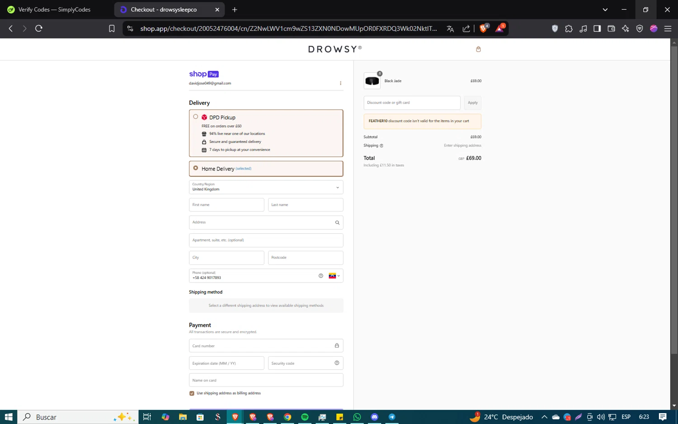Screen dimensions: 678x424
Task: Click shipping info question mark icon
Action: (x=381, y=146)
